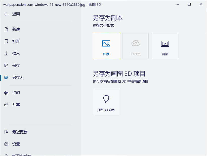Click the video play icon in the 视频 tile
Viewport: 207px width, 156px height.
165,43
